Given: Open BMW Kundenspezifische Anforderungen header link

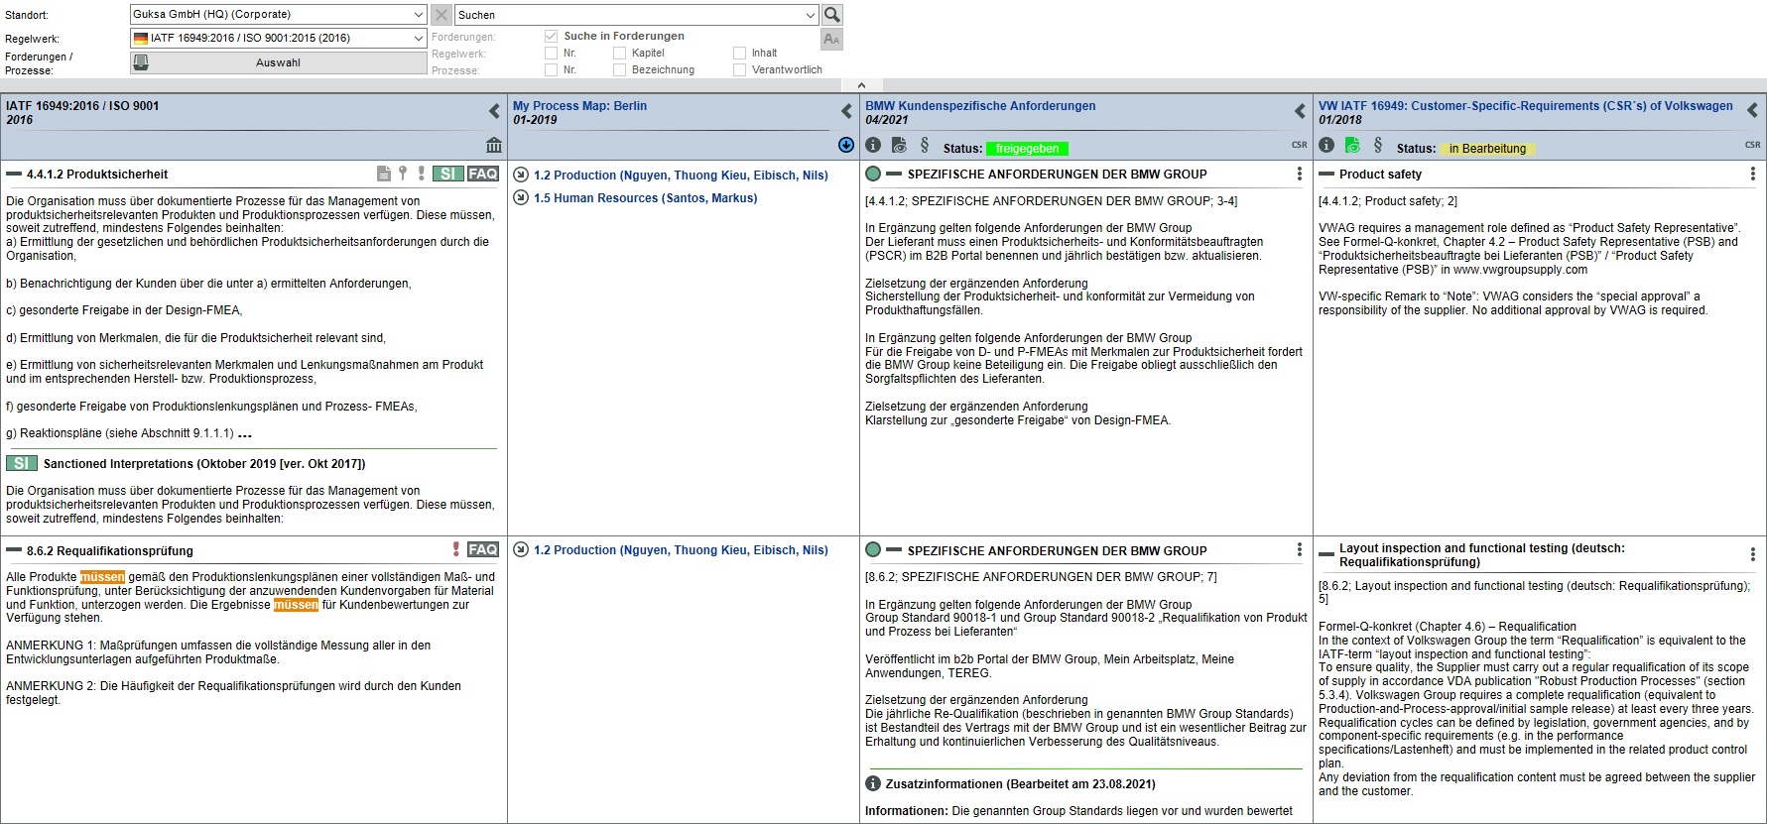Looking at the screenshot, I should [980, 105].
